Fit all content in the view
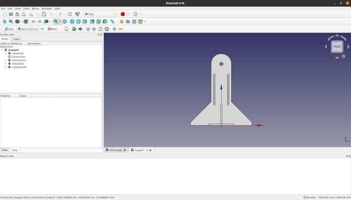 point(5,22)
